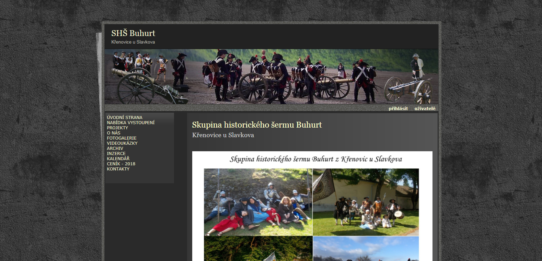Click the SHŠ Buhurt site title

tap(133, 33)
